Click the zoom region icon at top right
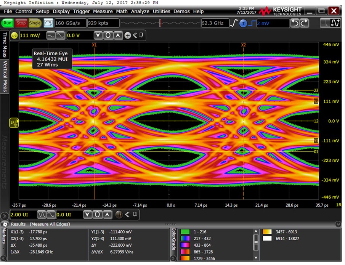The height and width of the screenshot is (265, 345). [x=324, y=23]
